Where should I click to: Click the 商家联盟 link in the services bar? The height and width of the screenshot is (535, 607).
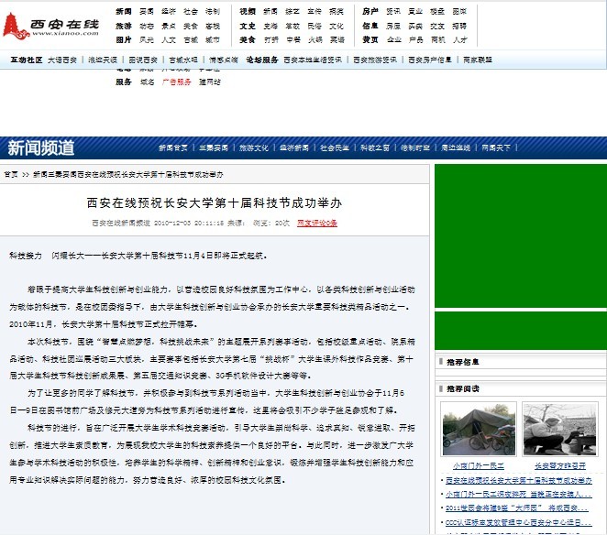pos(478,60)
